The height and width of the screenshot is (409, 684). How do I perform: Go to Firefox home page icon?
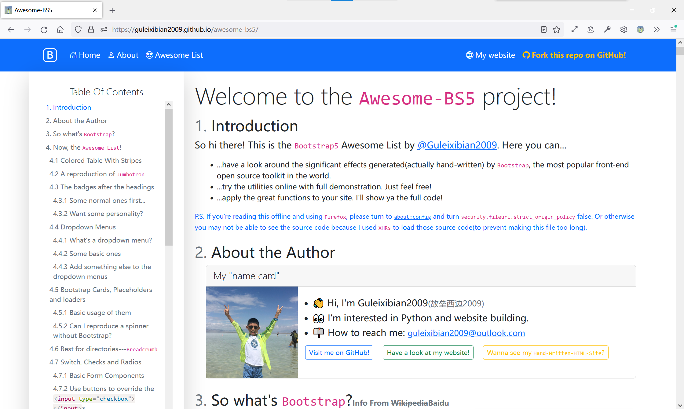60,29
